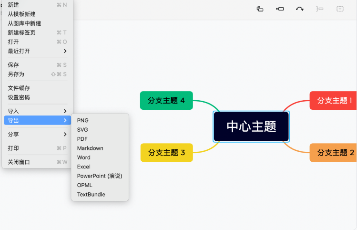The image size is (357, 230).
Task: Click the Subtopic insert icon in toolbar
Action: [x=280, y=9]
